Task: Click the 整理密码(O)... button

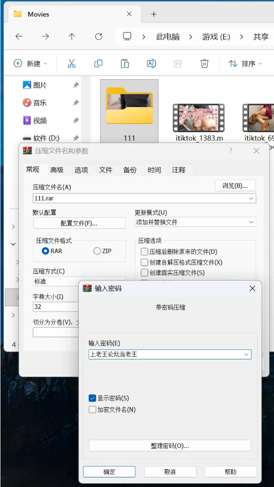Action: [x=170, y=446]
